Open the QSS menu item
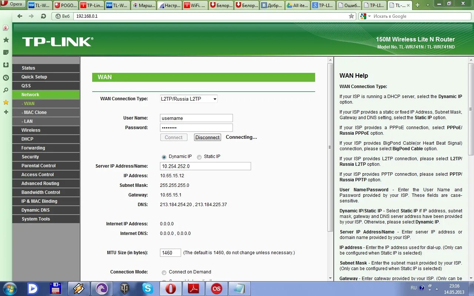This screenshot has width=474, height=296. click(x=46, y=86)
